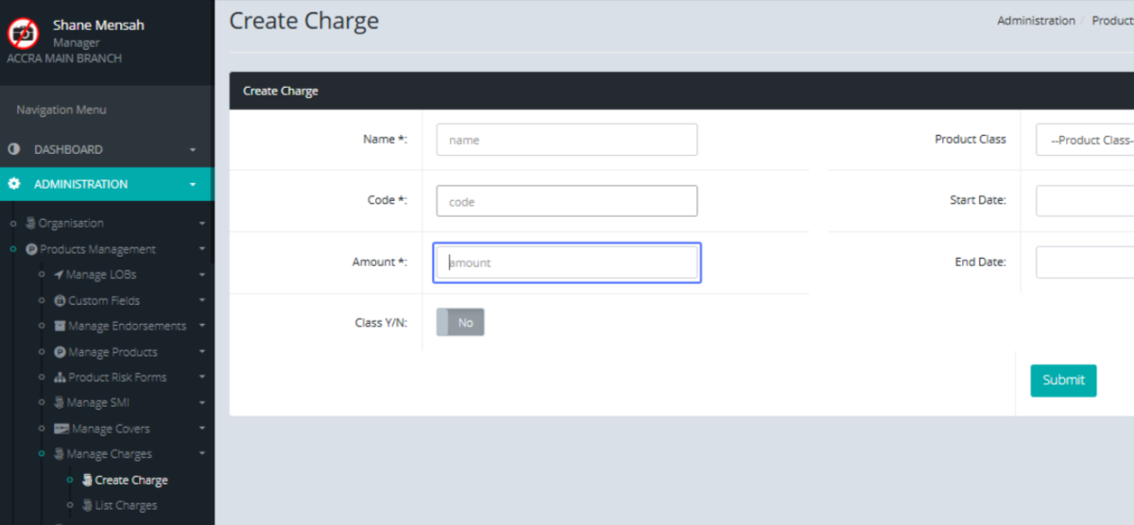
Task: Click the Product Risk Forms sitemap icon
Action: point(60,378)
